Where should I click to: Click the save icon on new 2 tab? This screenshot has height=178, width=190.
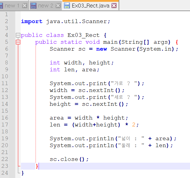33,6
